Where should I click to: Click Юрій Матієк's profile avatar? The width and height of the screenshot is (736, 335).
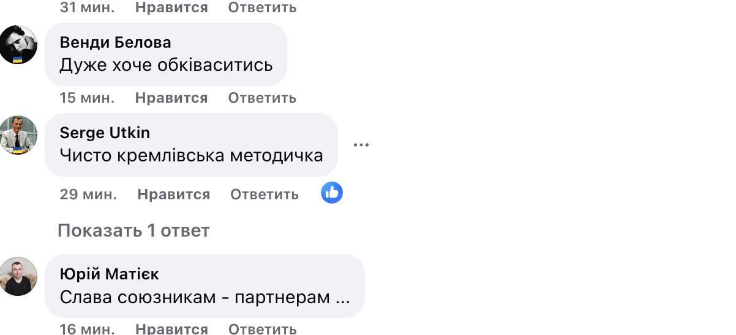coord(18,276)
